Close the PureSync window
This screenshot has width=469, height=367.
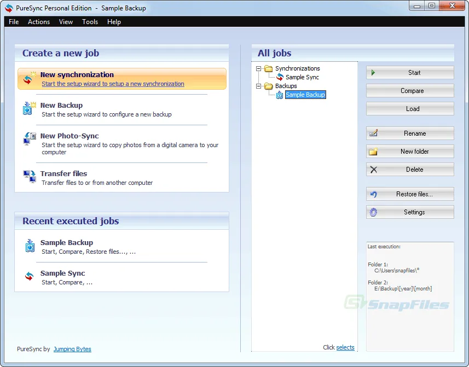coord(452,5)
